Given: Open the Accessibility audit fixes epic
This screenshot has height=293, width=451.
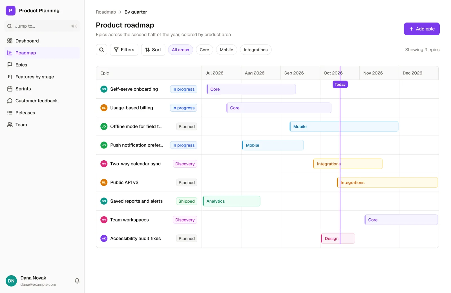Looking at the screenshot, I should click(x=136, y=239).
